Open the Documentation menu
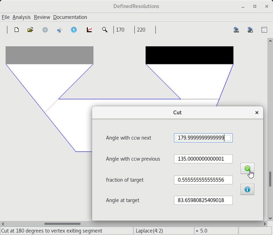 pyautogui.click(x=70, y=17)
